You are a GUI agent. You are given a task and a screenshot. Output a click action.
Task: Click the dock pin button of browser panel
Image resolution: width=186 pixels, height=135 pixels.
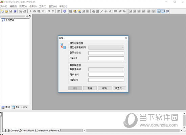[x=27, y=16]
